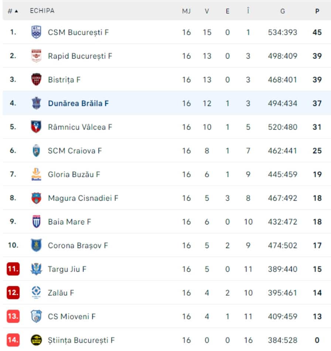The width and height of the screenshot is (331, 351).
Task: Click the Rapid București F crest icon
Action: click(x=36, y=56)
